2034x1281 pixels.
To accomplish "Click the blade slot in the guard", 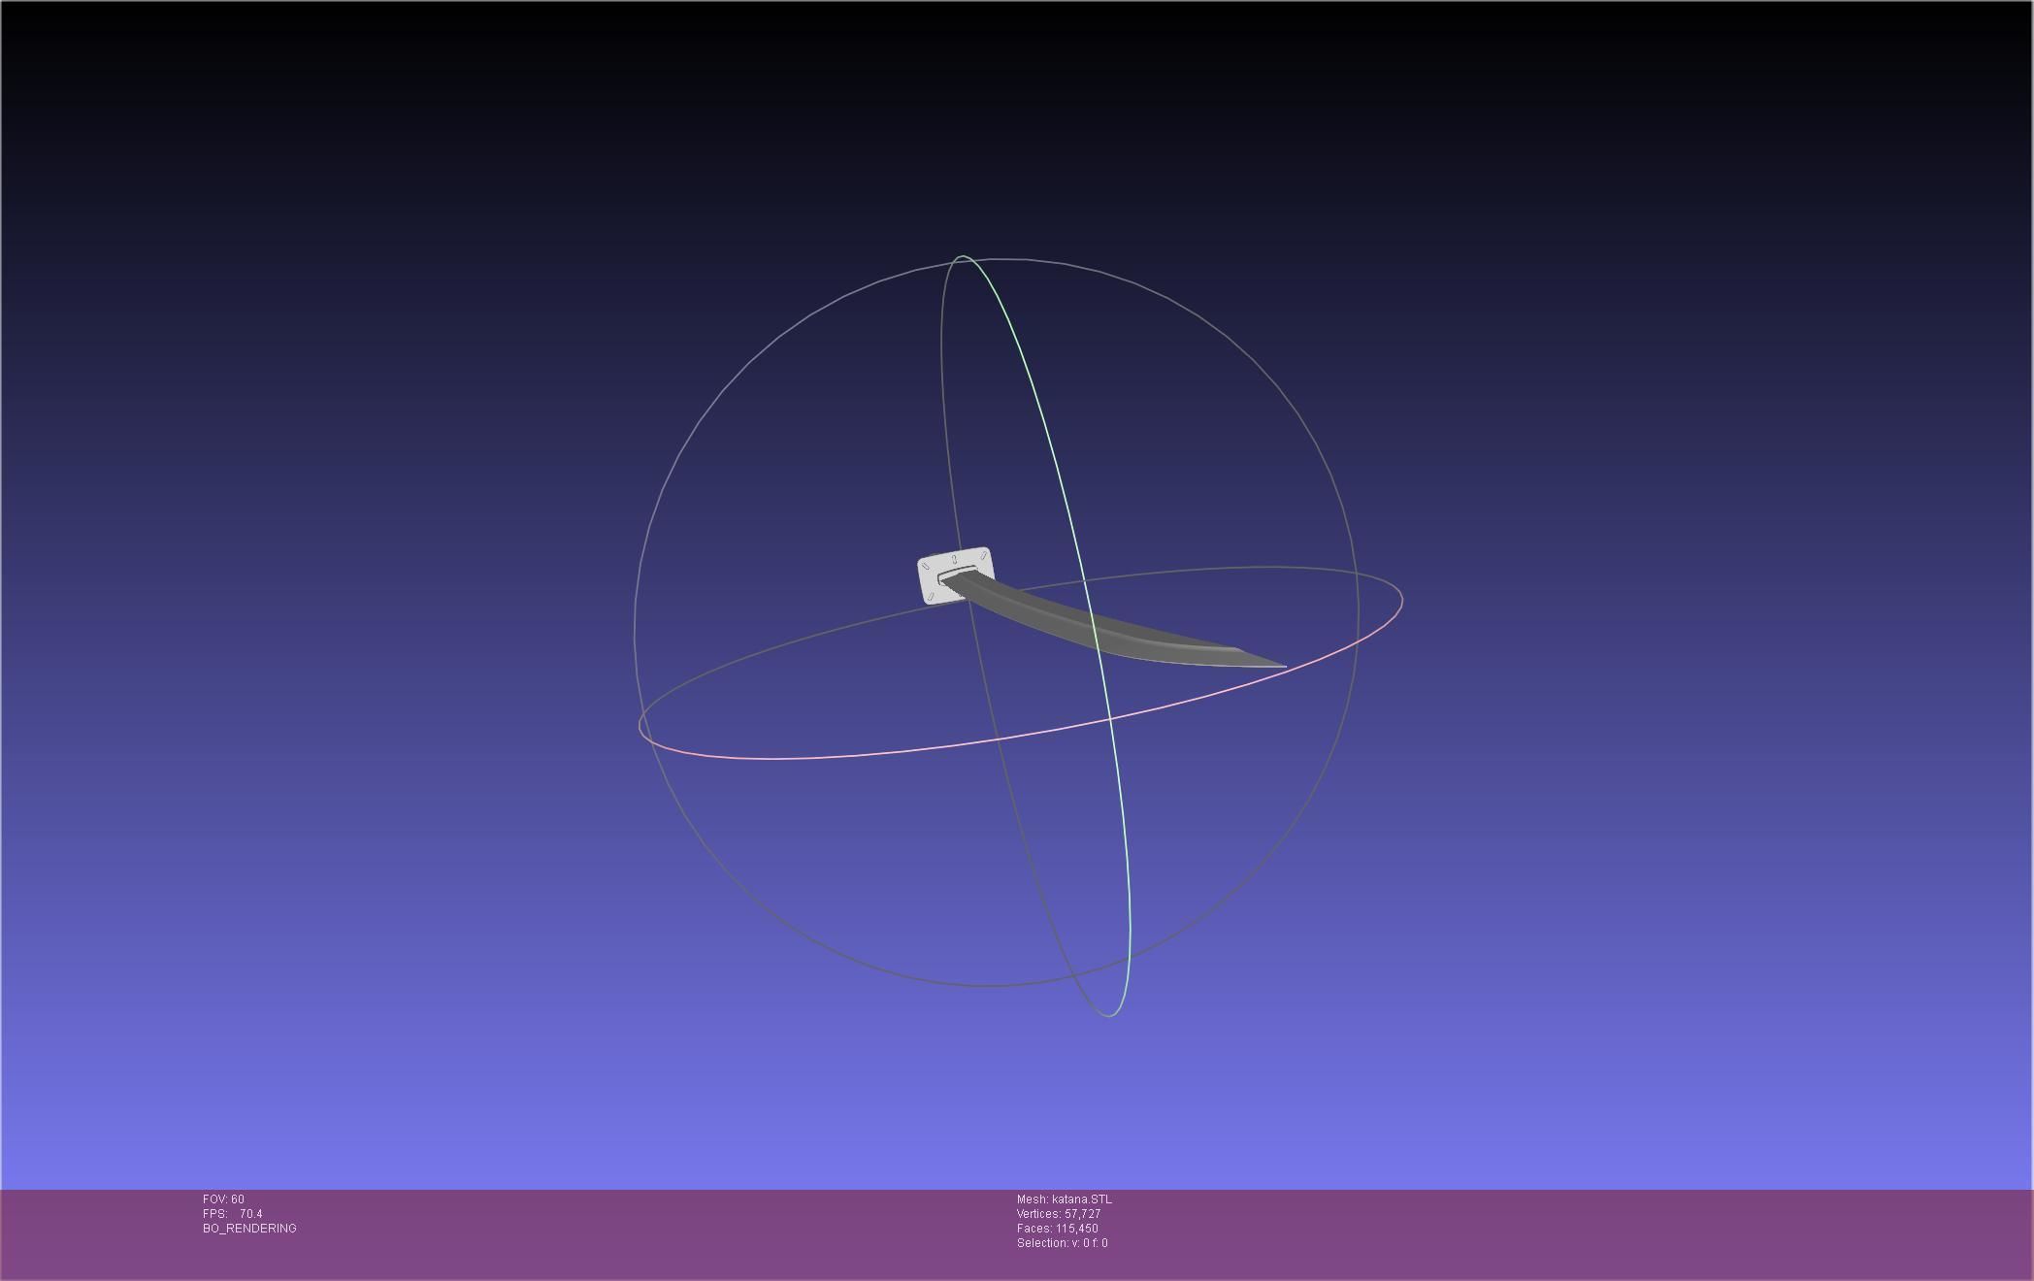I will pyautogui.click(x=949, y=575).
